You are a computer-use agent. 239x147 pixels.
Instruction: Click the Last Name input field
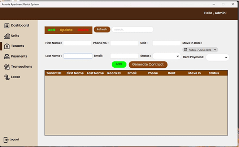pos(78,56)
